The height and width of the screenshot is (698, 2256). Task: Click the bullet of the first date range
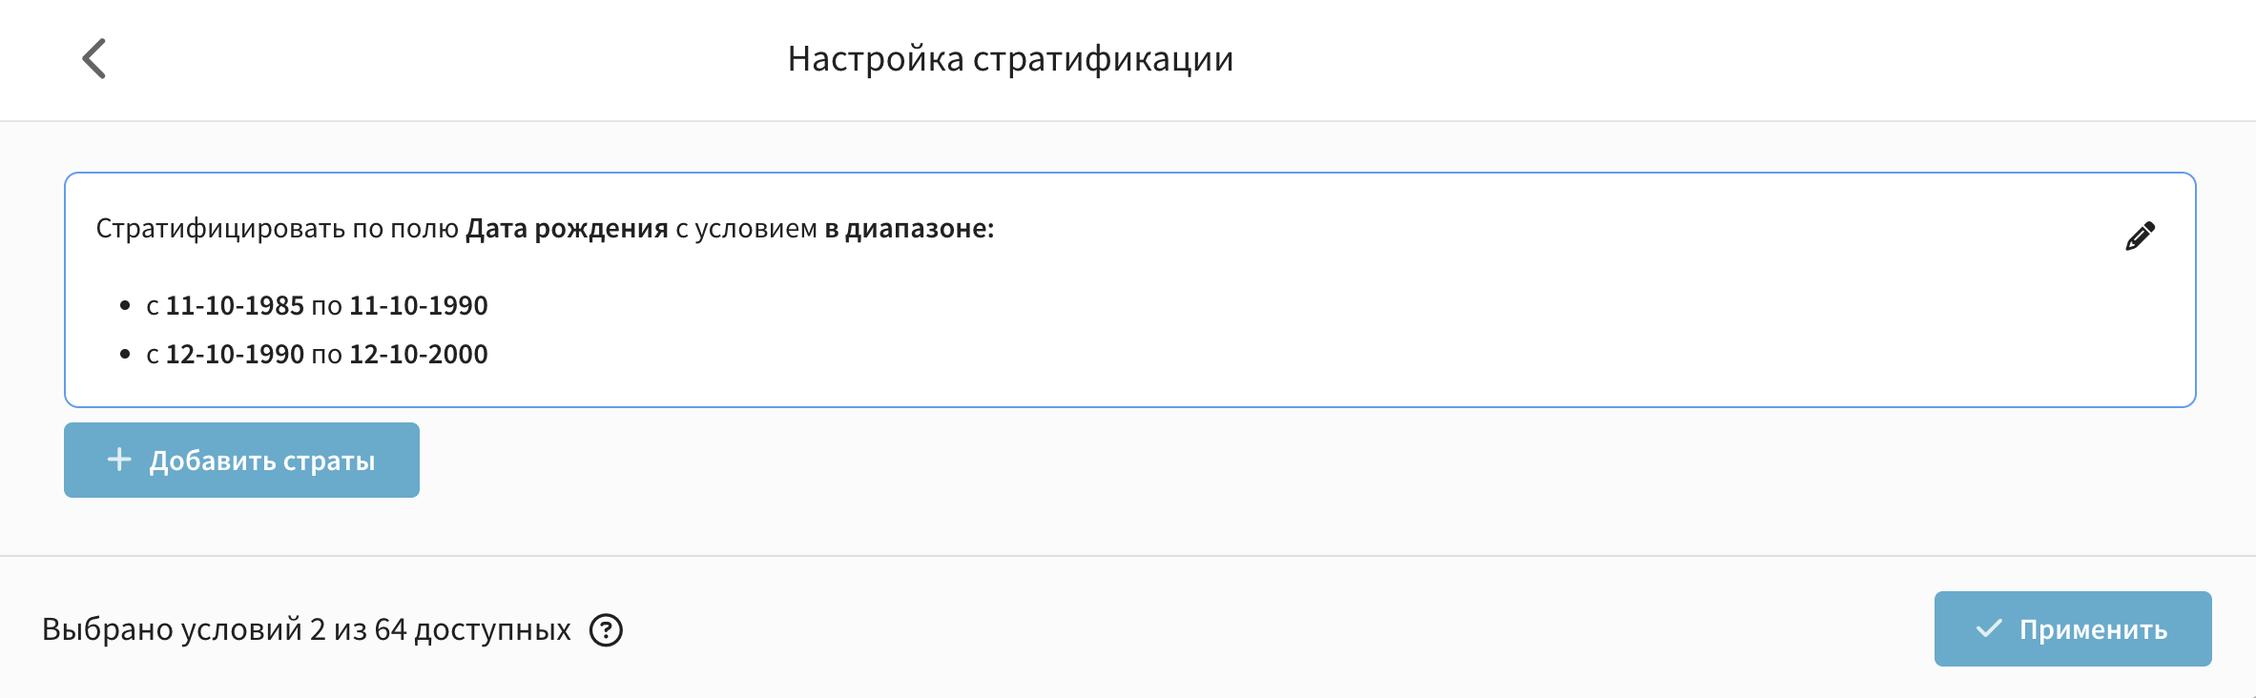pos(125,306)
